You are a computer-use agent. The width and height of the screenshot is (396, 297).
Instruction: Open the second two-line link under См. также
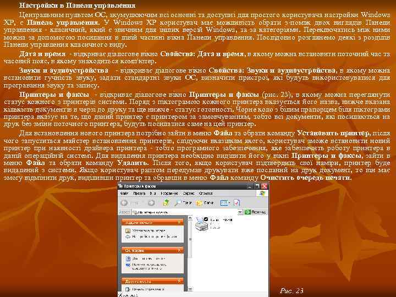150,266
